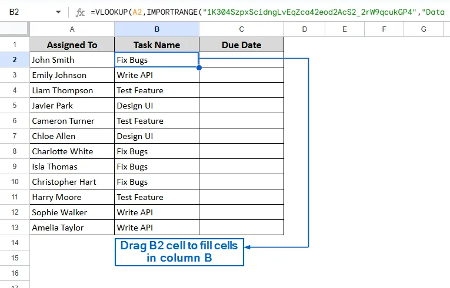Select 'Write API' cell beside Amelia Taylor
The image size is (450, 288).
point(156,228)
